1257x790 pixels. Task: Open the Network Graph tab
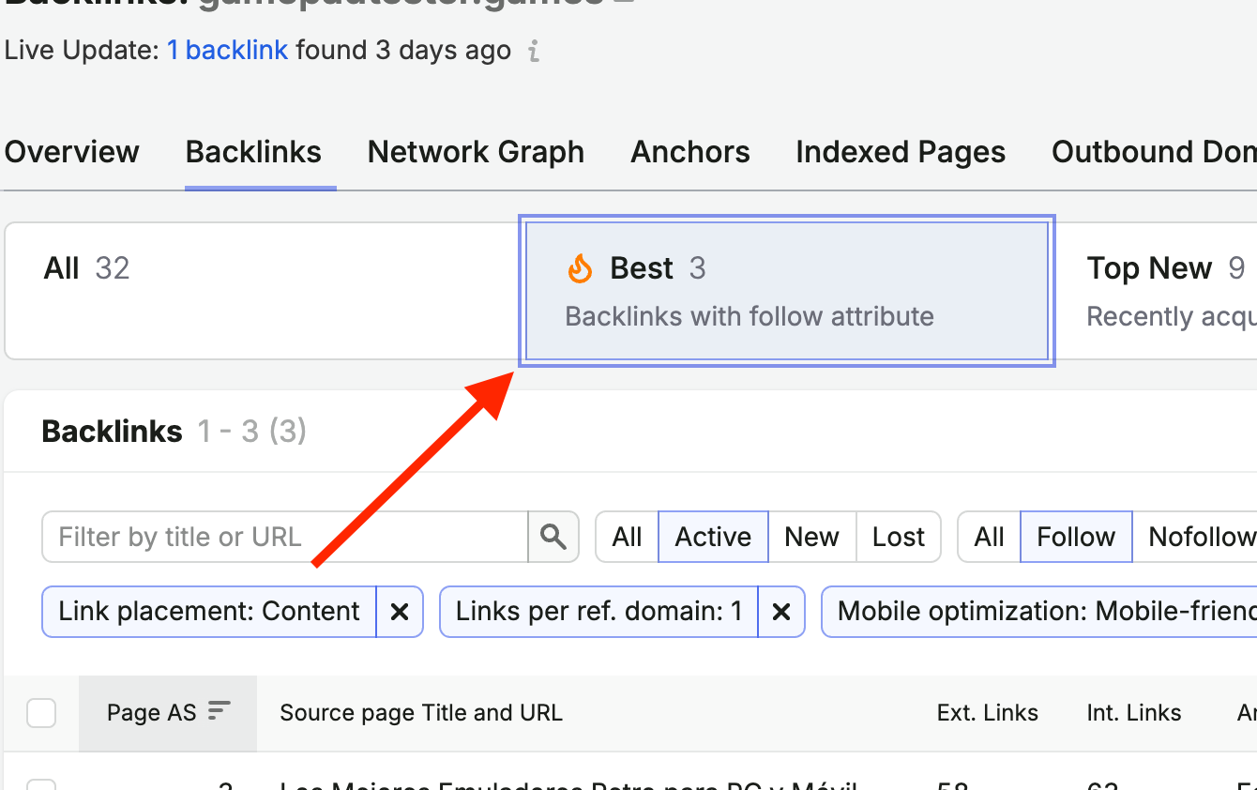coord(476,152)
